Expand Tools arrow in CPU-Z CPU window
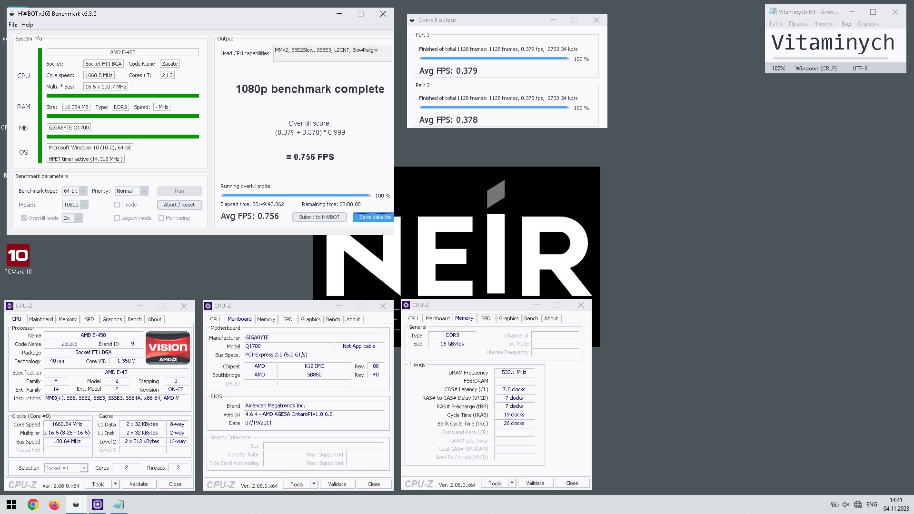This screenshot has width=914, height=514. coord(115,484)
